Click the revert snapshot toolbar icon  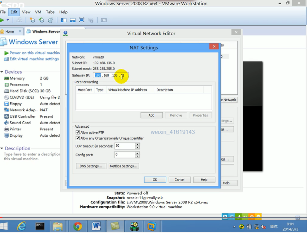tap(41, 20)
